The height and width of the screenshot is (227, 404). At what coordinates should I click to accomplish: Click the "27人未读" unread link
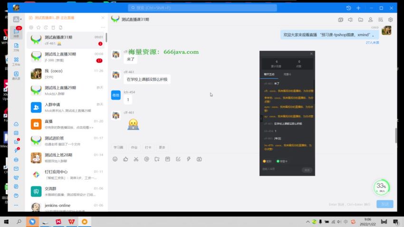coord(372,43)
